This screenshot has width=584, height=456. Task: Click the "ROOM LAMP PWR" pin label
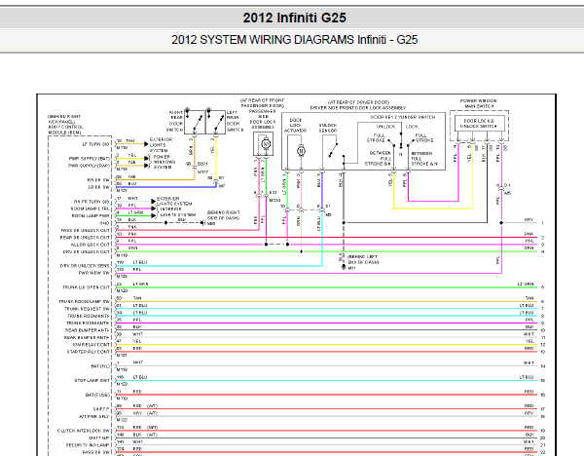91,216
